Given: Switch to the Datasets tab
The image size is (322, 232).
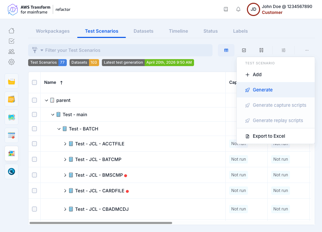Looking at the screenshot, I should click(x=143, y=31).
